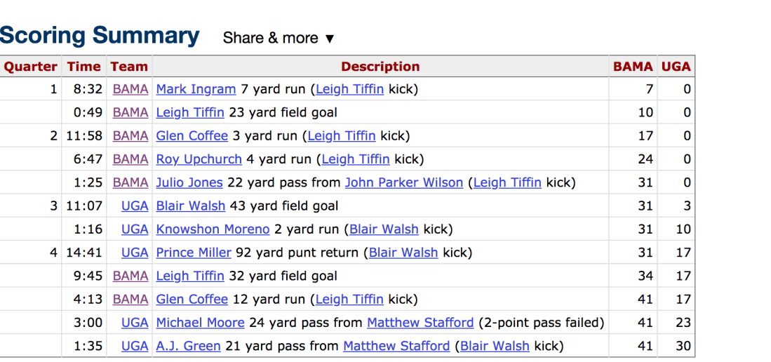Open the Julio Jones player link
The width and height of the screenshot is (771, 362).
[189, 182]
